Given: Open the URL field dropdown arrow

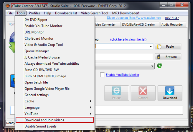Looking at the screenshot, I should [x=151, y=47].
